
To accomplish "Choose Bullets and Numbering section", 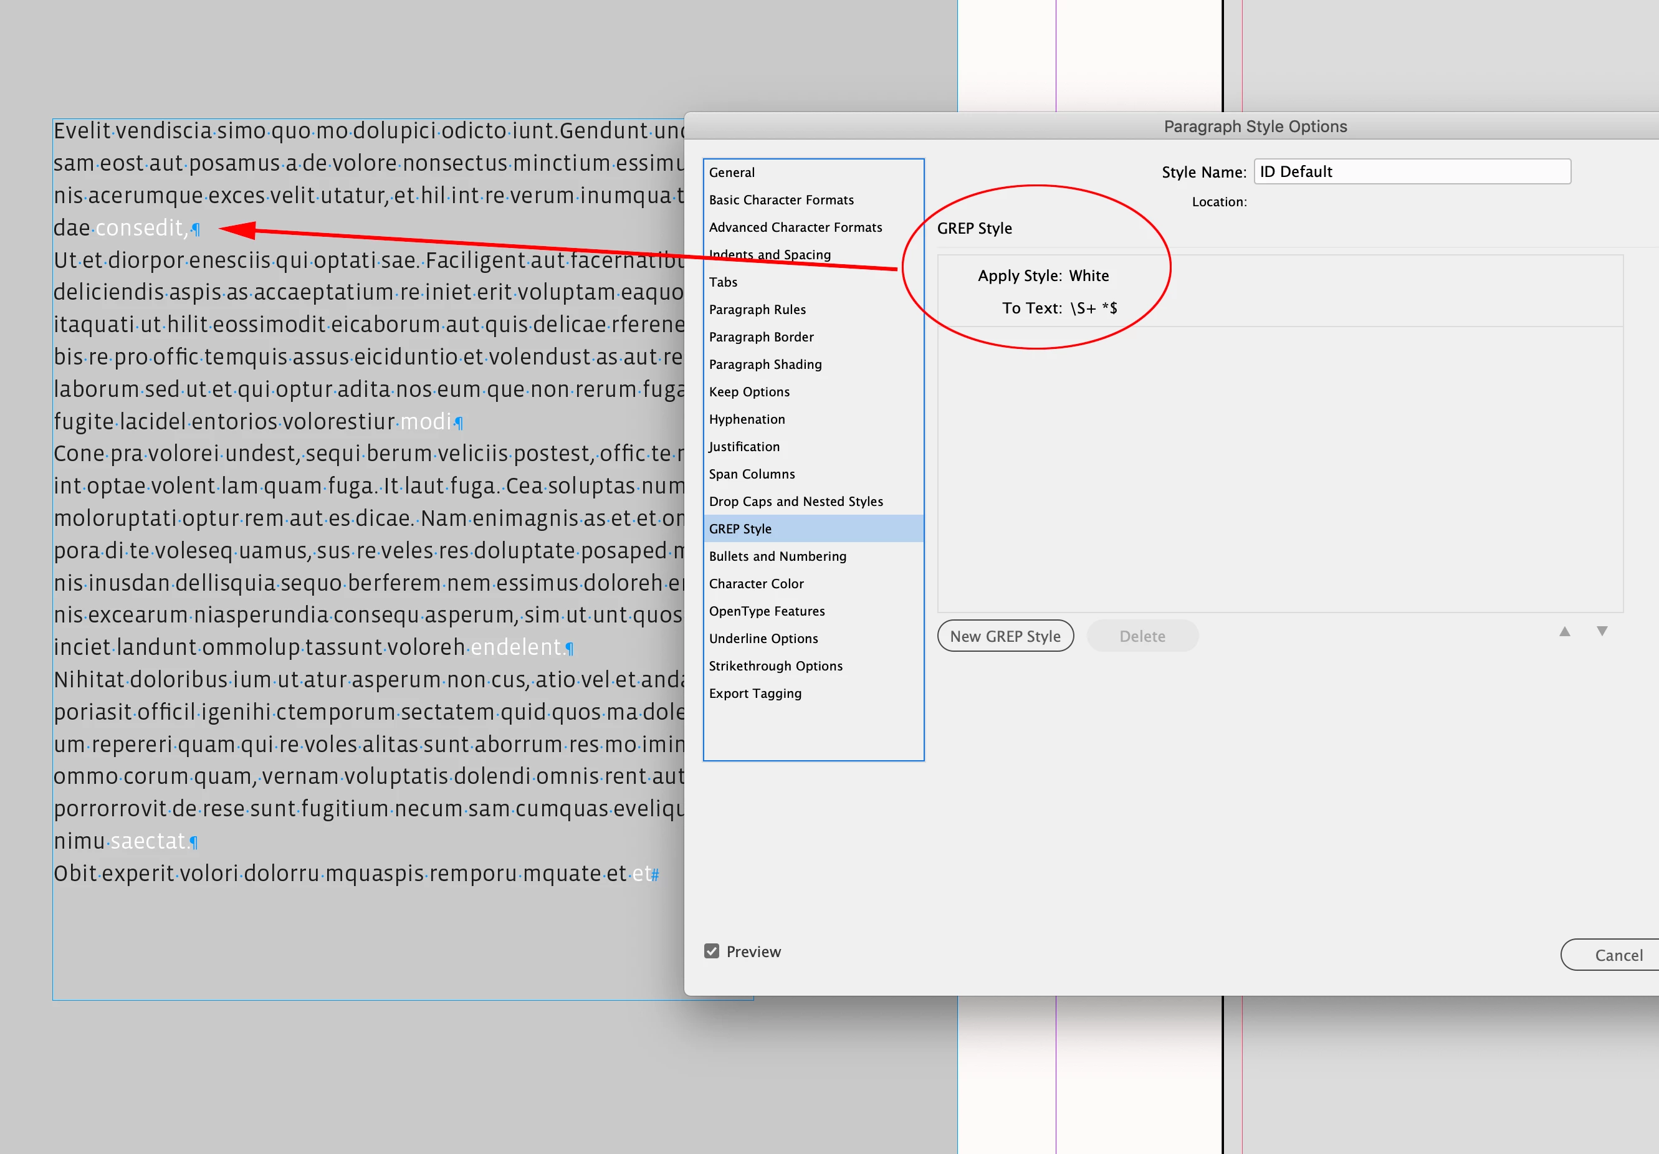I will pos(778,556).
